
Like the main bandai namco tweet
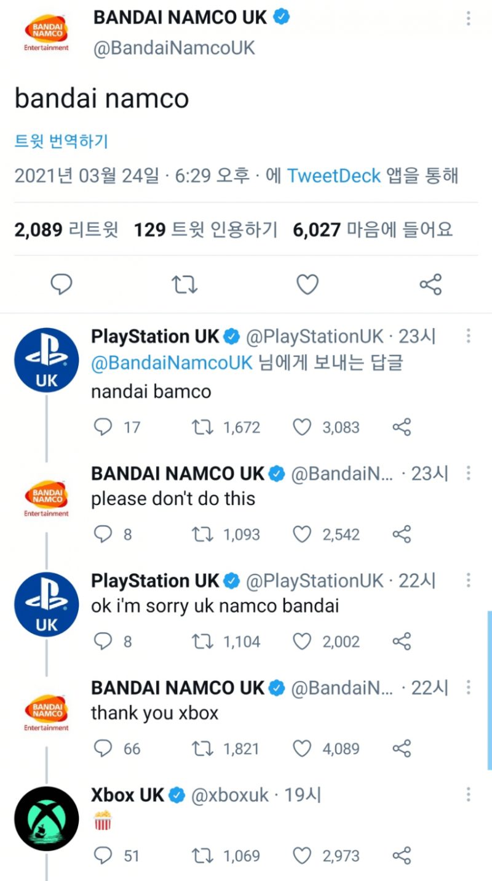(307, 284)
